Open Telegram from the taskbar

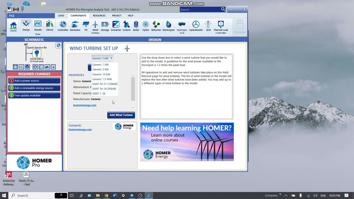[x=132, y=195]
